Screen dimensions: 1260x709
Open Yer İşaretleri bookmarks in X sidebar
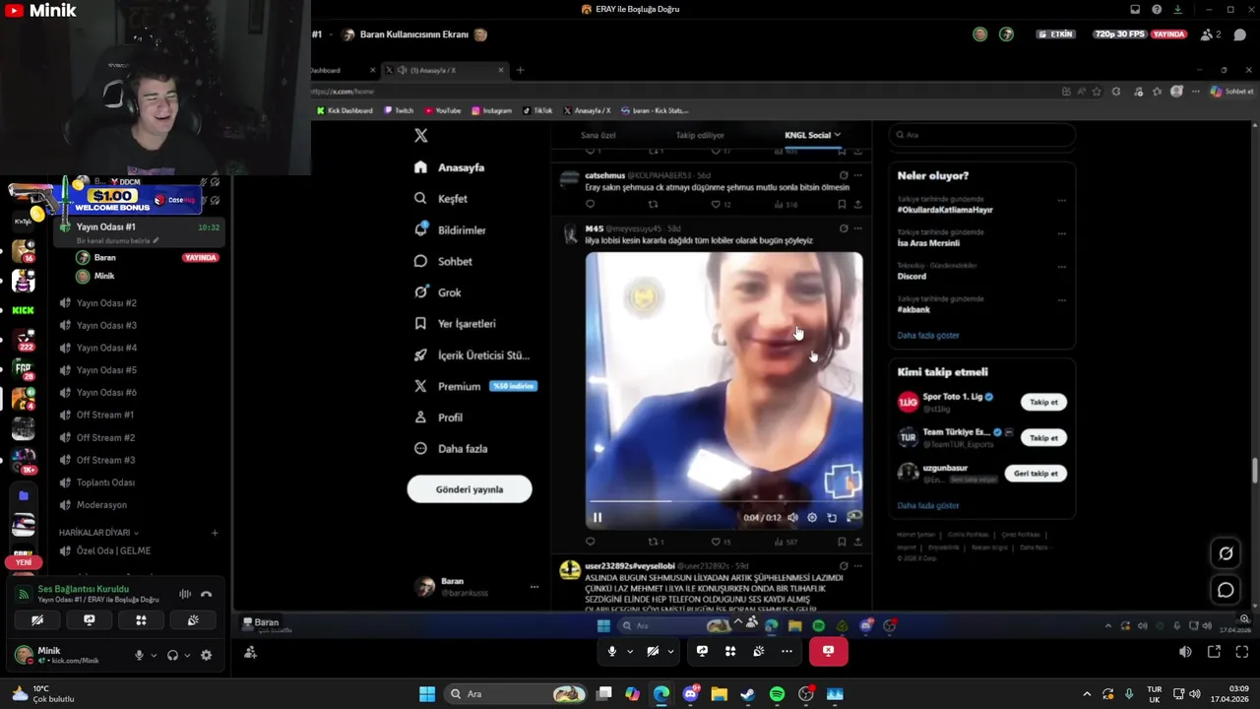tap(455, 323)
